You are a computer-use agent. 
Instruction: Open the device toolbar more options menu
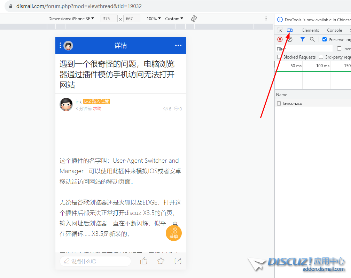(x=266, y=18)
